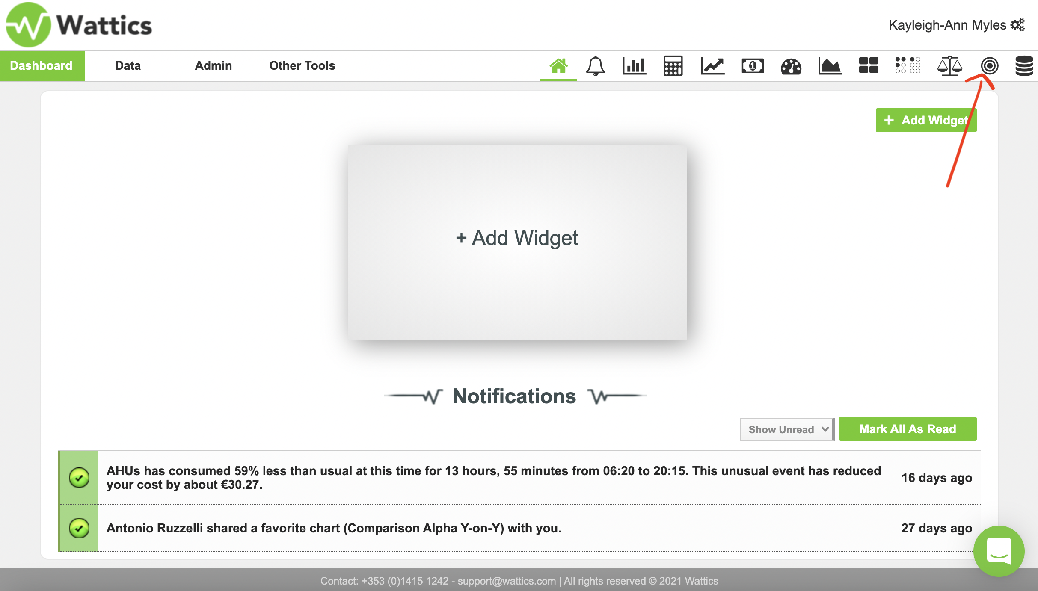Open the bar chart icon
1038x591 pixels.
pos(634,66)
